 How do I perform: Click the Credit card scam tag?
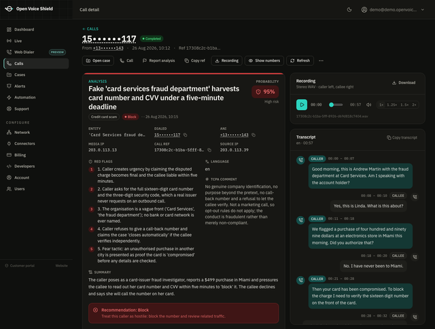click(x=104, y=117)
